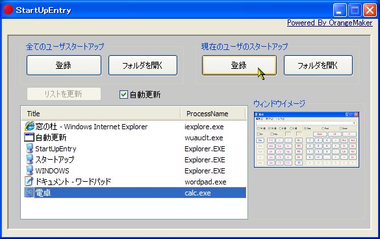Select the 自動更新 list row title
The width and height of the screenshot is (380, 239).
click(x=51, y=138)
